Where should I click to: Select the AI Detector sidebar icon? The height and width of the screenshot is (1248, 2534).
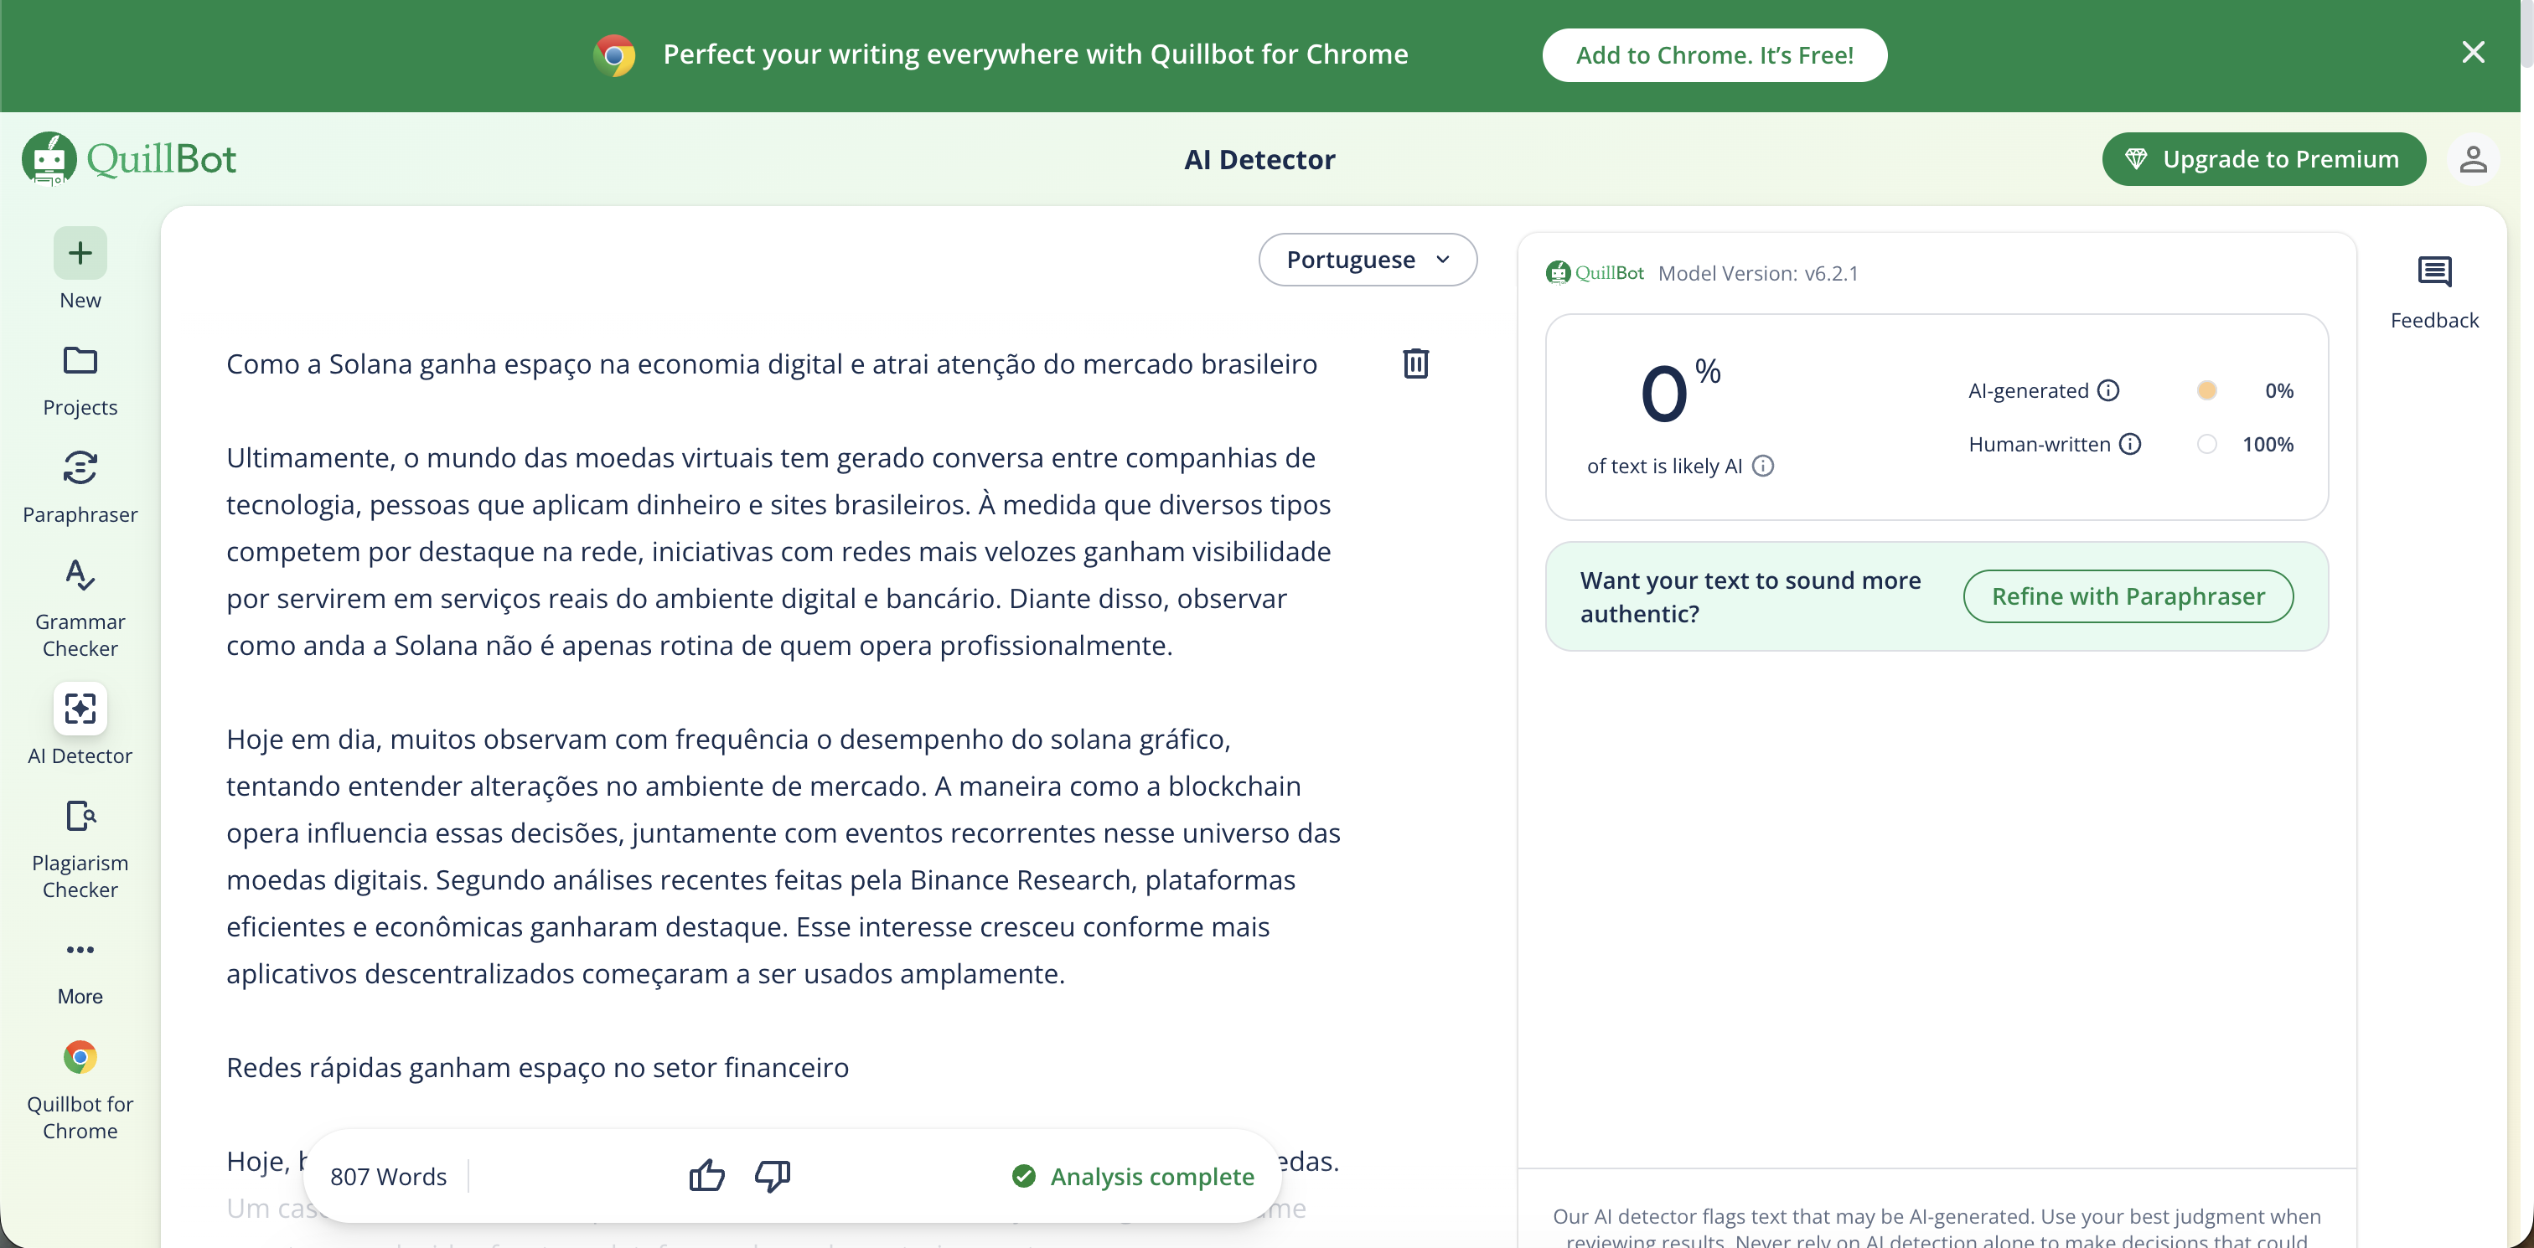coord(80,708)
